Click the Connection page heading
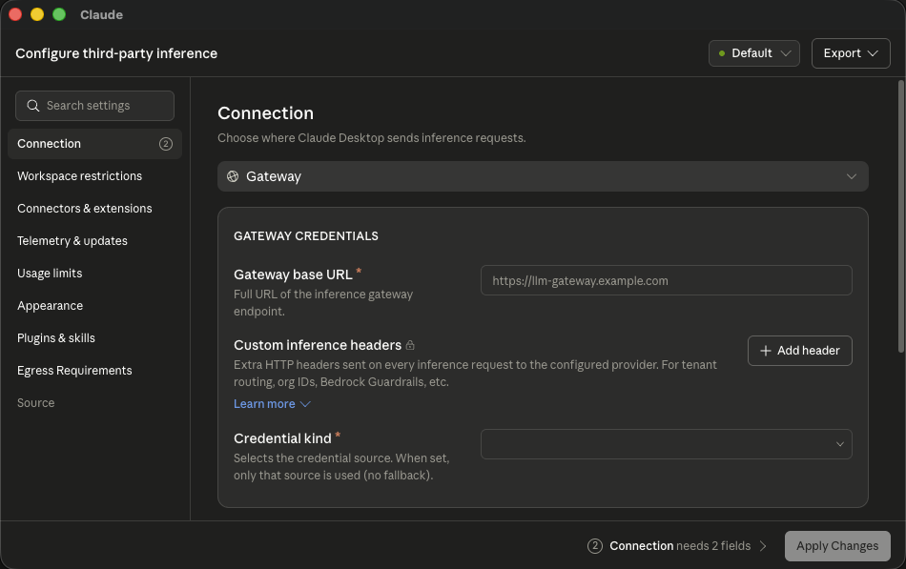Screen dimensions: 906x569 265,113
